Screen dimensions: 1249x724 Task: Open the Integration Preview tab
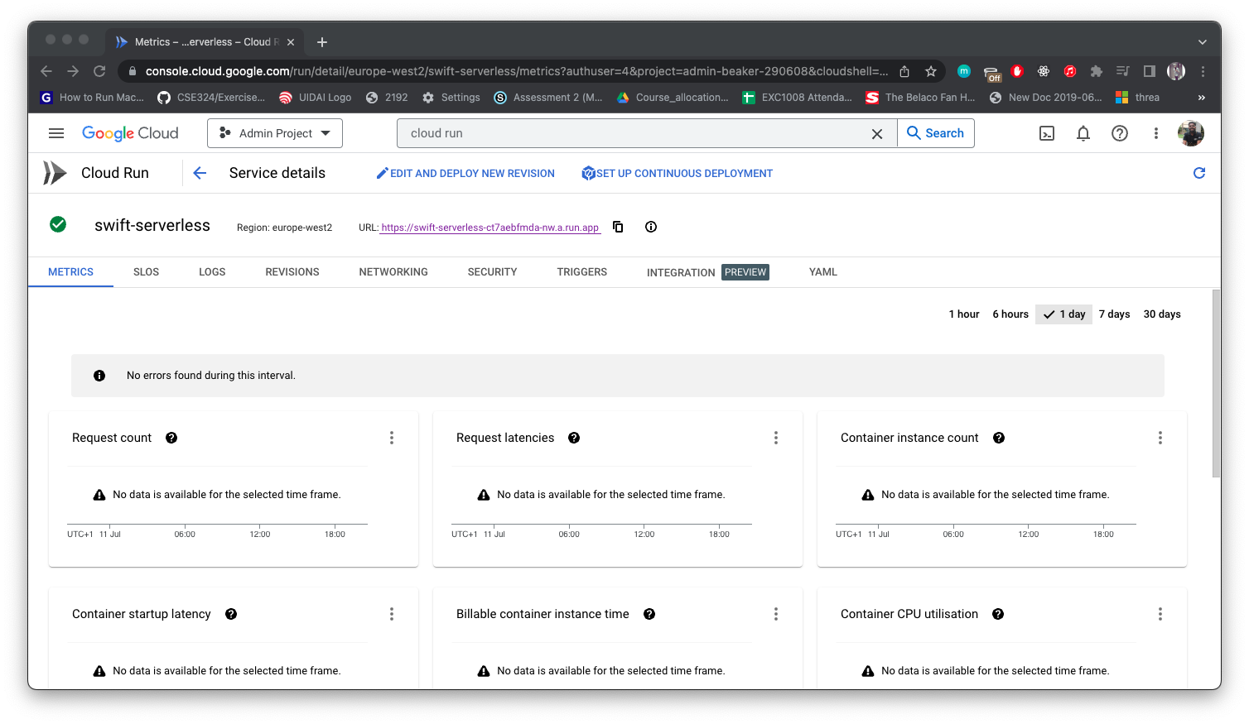[708, 272]
